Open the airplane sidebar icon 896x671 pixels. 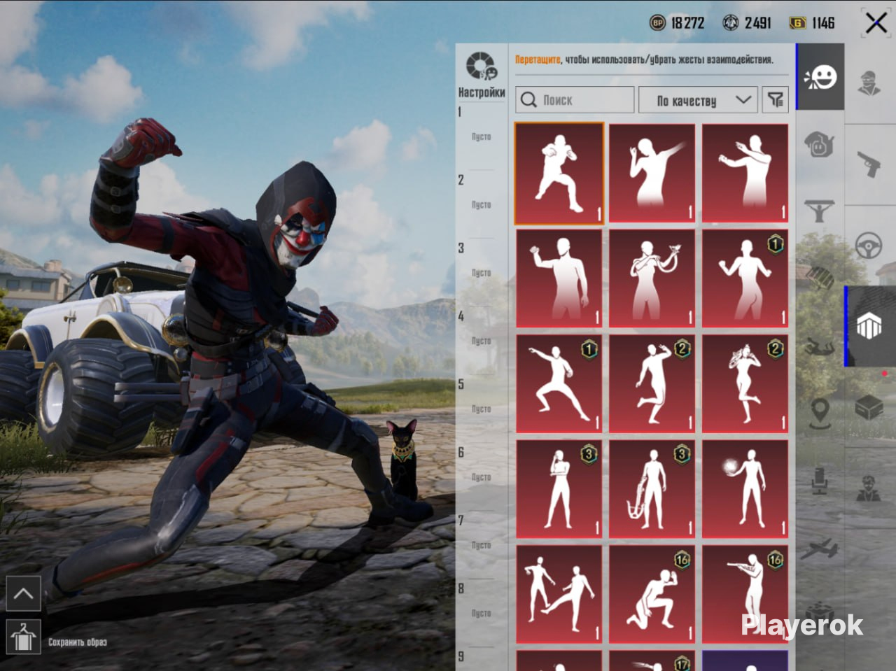click(819, 549)
